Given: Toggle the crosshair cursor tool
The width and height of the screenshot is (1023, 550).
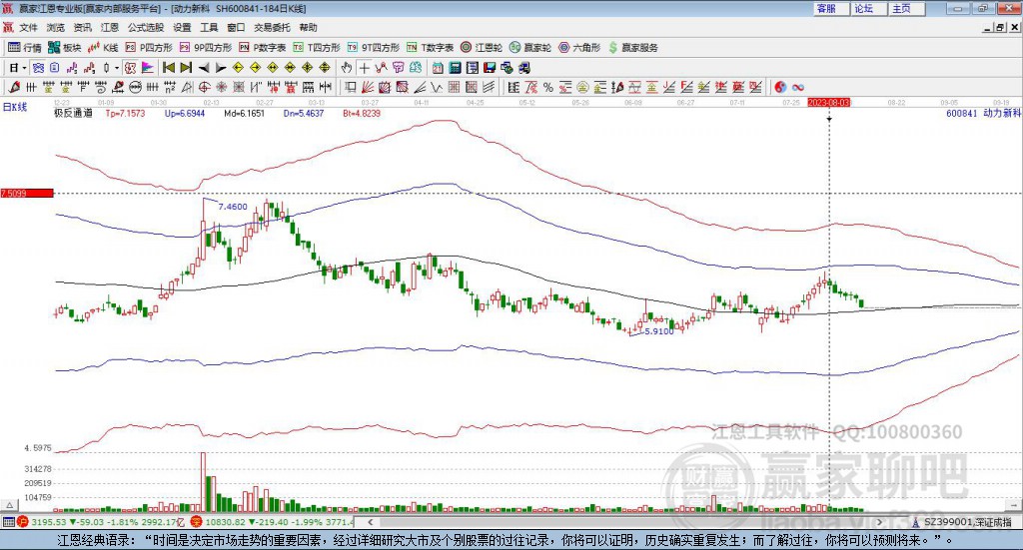Looking at the screenshot, I should 364,68.
